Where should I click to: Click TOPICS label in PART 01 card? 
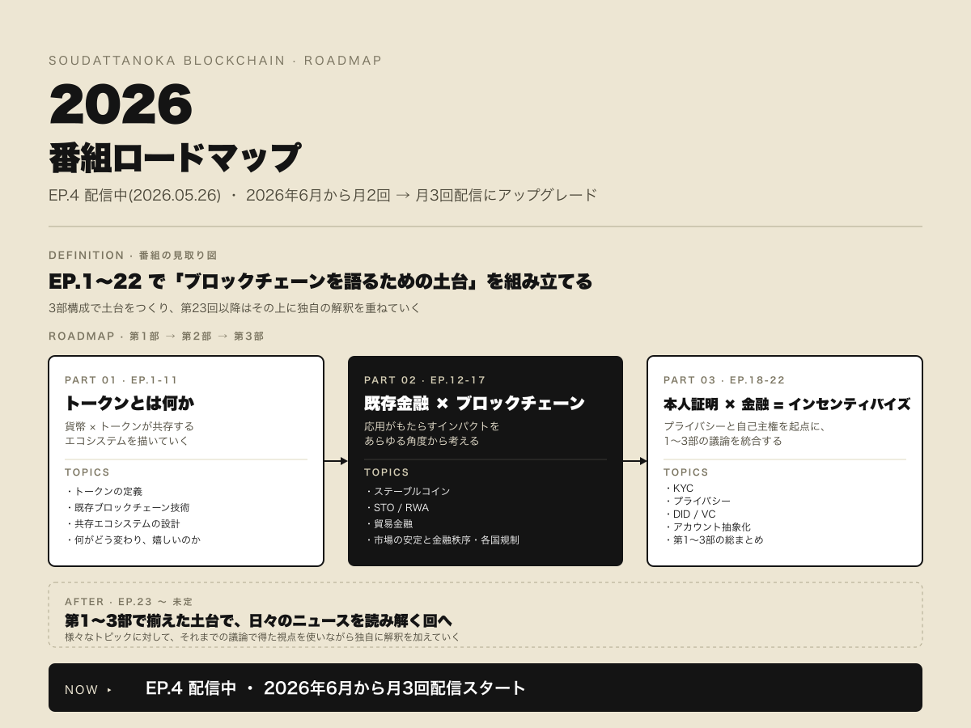pos(87,472)
